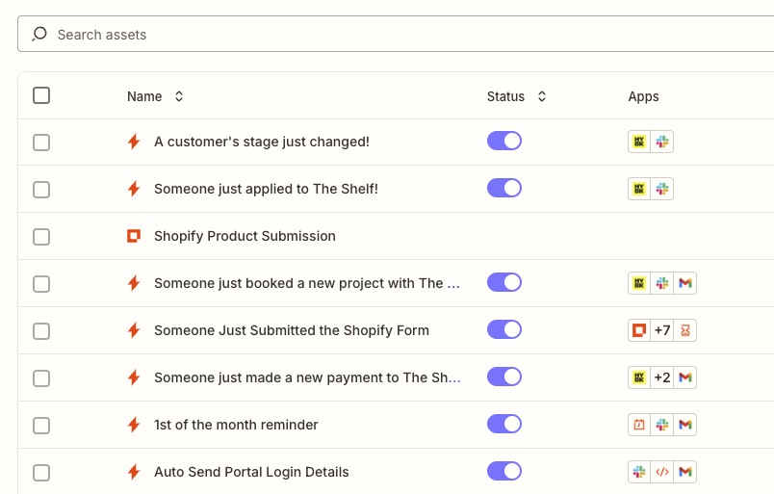Screen dimensions: 774x494
Task: Check the box for Someone Just Submitted the Shopify Form
Action: click(x=41, y=331)
